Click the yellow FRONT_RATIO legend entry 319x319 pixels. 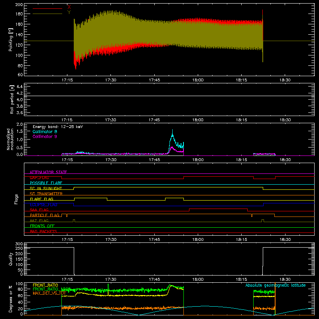(45, 285)
